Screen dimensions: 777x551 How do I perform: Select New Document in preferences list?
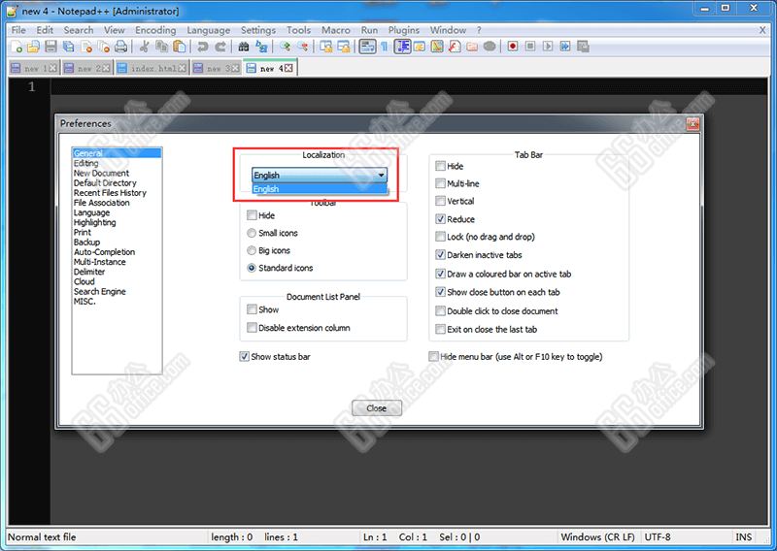(101, 173)
